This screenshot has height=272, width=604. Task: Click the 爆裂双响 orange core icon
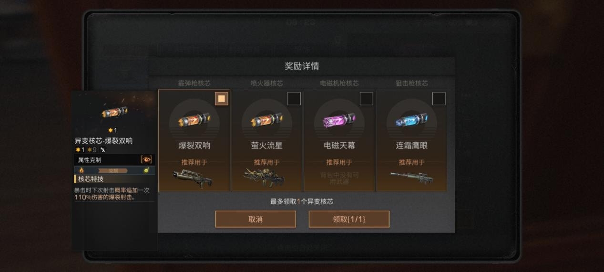(x=194, y=120)
